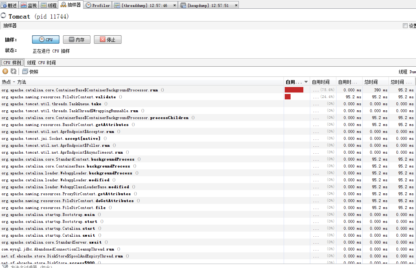This screenshot has height=268, width=416.
Task: Select the TaskQueue.take row
Action: [208, 104]
